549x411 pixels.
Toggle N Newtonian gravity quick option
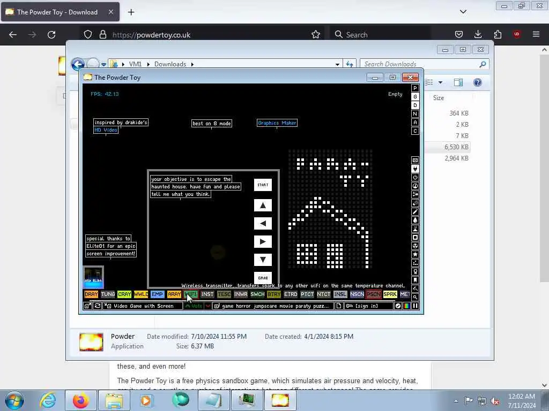[x=415, y=114]
